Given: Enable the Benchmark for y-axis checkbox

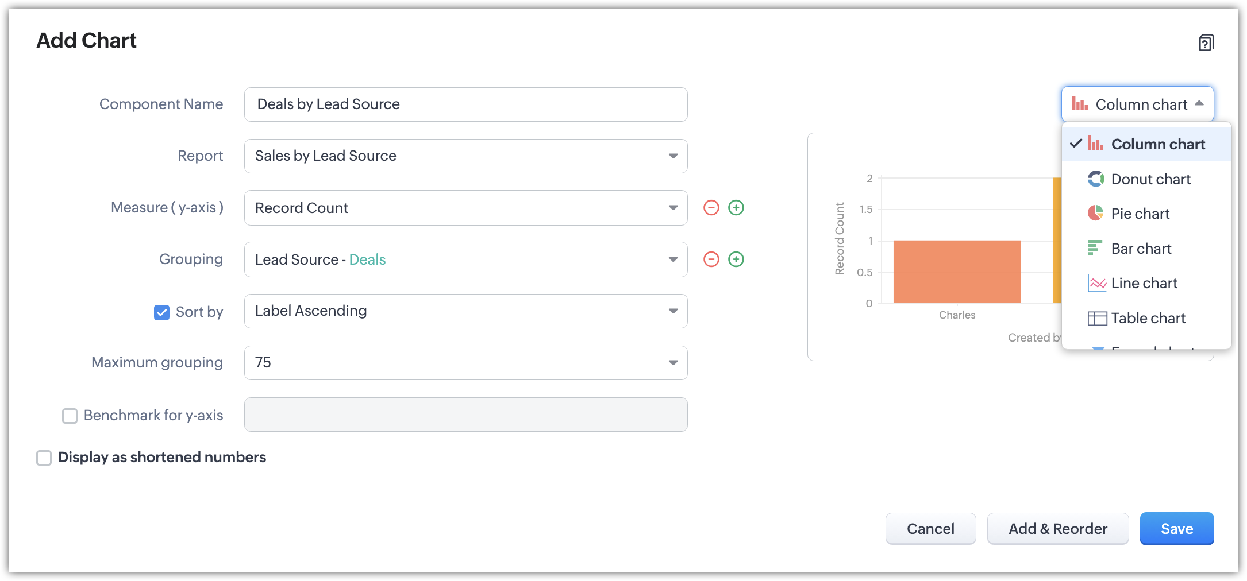Looking at the screenshot, I should pyautogui.click(x=70, y=416).
